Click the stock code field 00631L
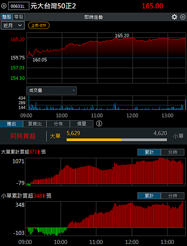 [19, 6]
